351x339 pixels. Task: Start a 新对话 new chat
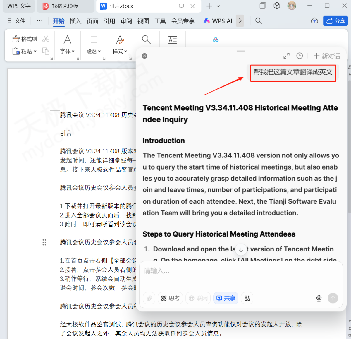(327, 56)
